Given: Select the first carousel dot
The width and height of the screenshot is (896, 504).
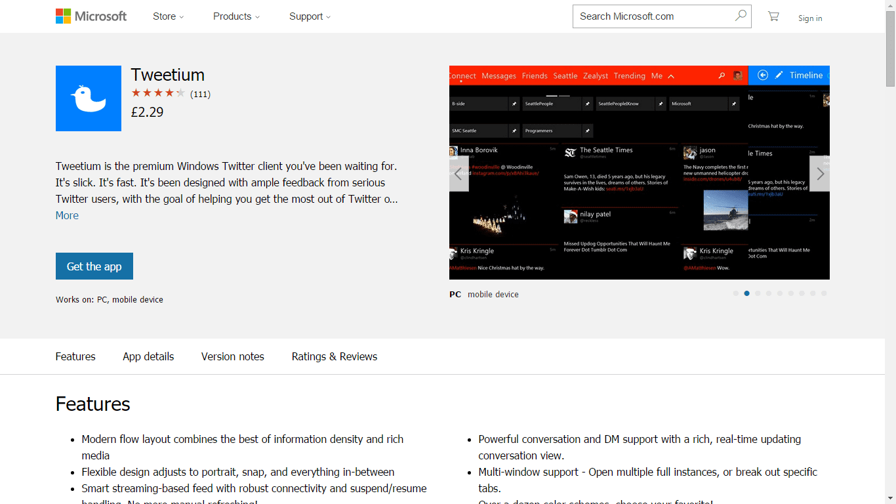Looking at the screenshot, I should click(736, 293).
